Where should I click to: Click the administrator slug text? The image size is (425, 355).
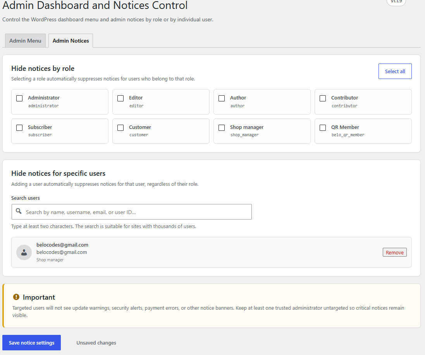click(43, 106)
